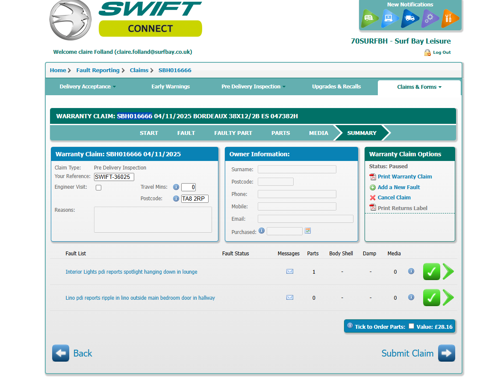The height and width of the screenshot is (380, 477).
Task: Click the SBH016666 breadcrumb link
Action: pos(175,70)
